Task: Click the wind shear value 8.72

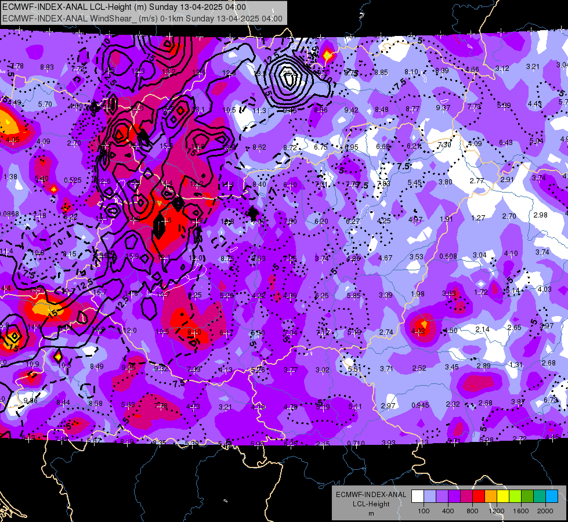Action: 290,147
